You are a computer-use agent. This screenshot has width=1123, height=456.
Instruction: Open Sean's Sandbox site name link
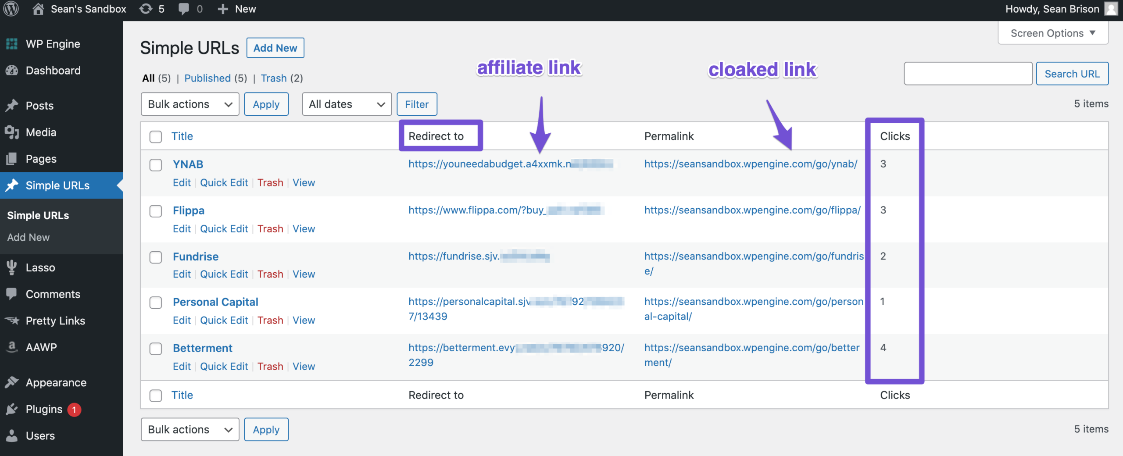coord(88,9)
